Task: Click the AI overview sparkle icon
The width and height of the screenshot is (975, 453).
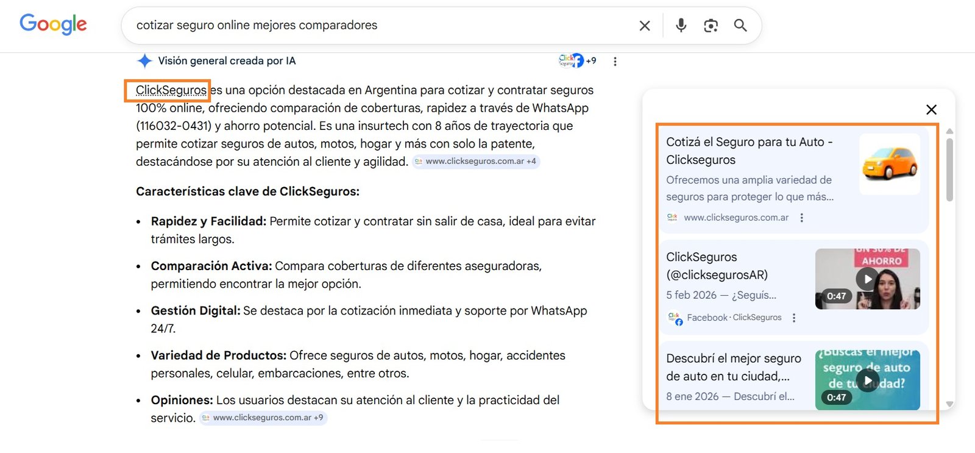Action: tap(144, 61)
